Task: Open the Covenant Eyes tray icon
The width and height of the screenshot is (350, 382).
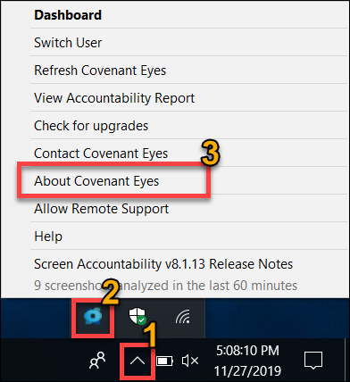Action: click(x=93, y=316)
